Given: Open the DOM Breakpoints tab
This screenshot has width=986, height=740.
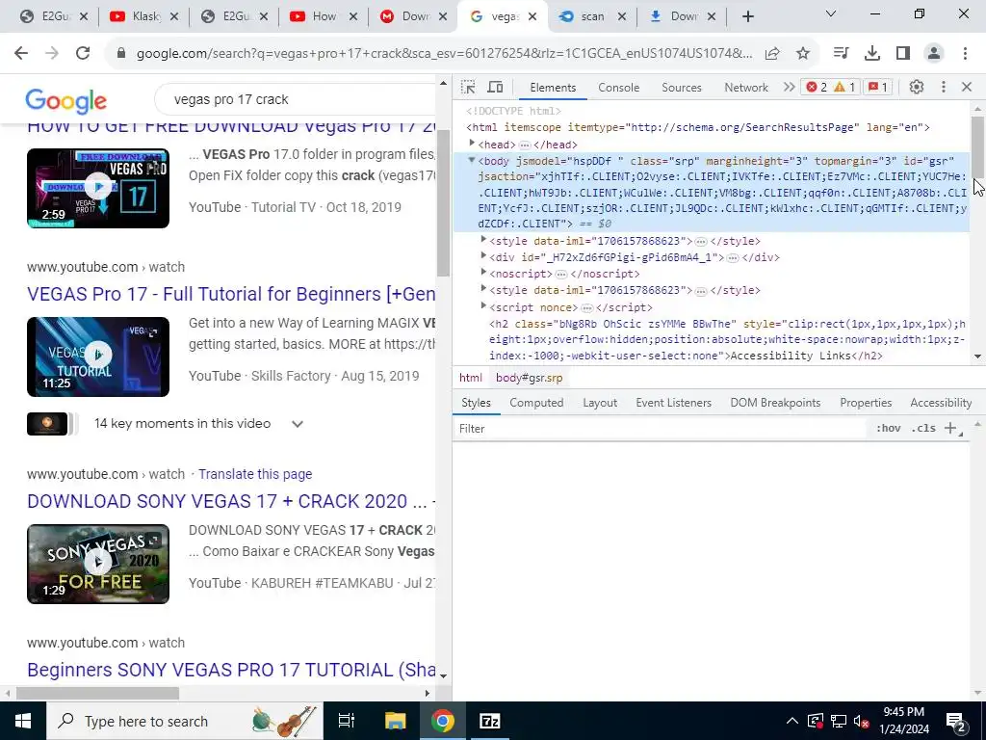Looking at the screenshot, I should [x=775, y=403].
